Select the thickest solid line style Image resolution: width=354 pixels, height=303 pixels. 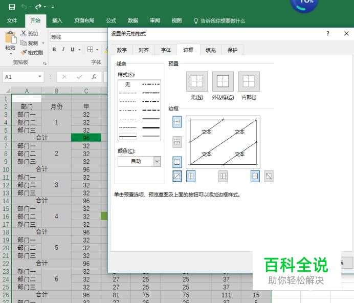point(151,127)
